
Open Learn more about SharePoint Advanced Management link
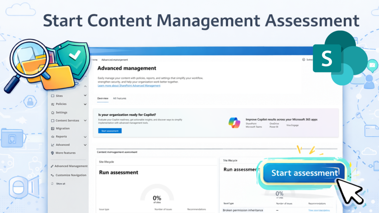click(x=129, y=86)
